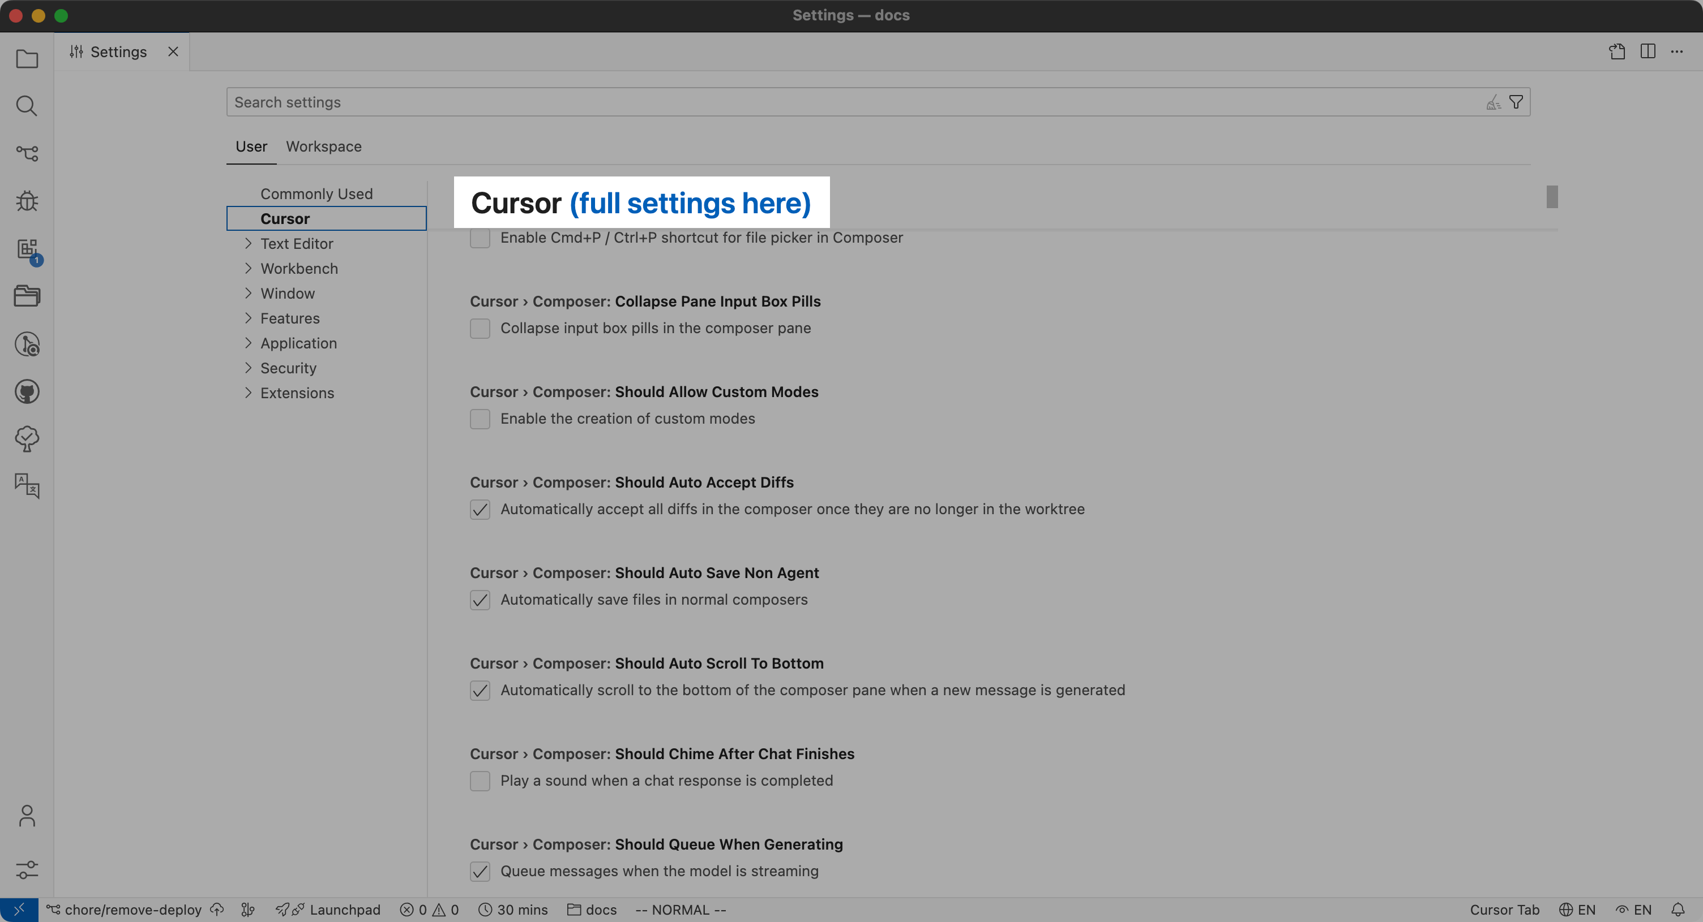1703x922 pixels.
Task: Uncheck Should Auto Accept Diffs checkbox
Action: tap(480, 509)
